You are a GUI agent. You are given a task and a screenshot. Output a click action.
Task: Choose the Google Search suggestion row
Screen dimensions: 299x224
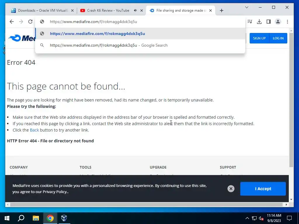(140, 45)
